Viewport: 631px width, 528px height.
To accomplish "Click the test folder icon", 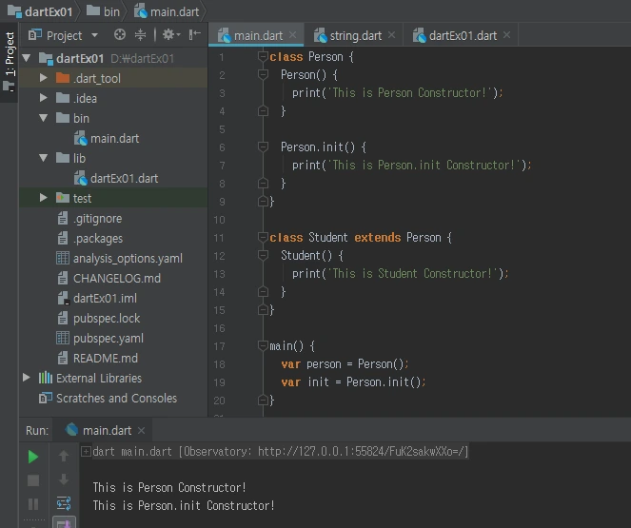I will coord(63,198).
